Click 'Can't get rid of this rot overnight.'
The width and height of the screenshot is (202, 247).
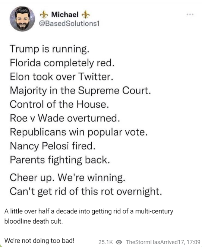(x=86, y=191)
